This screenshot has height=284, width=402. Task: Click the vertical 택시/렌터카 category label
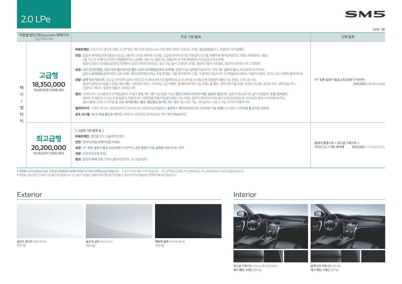pyautogui.click(x=22, y=104)
